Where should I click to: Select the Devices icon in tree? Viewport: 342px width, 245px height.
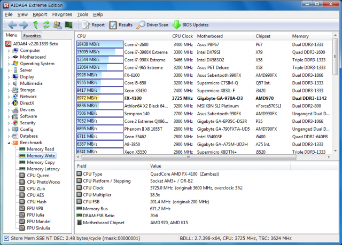coord(15,110)
